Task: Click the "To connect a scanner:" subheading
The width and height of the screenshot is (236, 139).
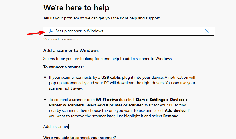Action: [63, 67]
